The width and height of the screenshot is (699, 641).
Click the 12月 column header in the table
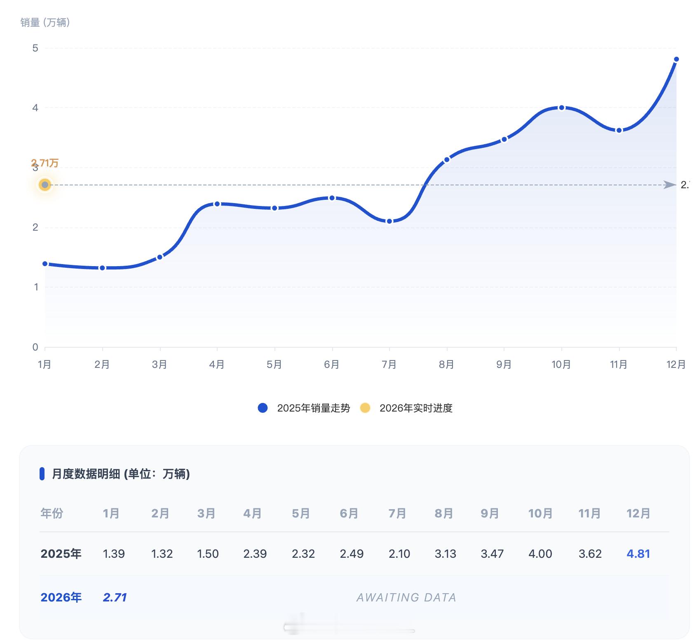(638, 514)
